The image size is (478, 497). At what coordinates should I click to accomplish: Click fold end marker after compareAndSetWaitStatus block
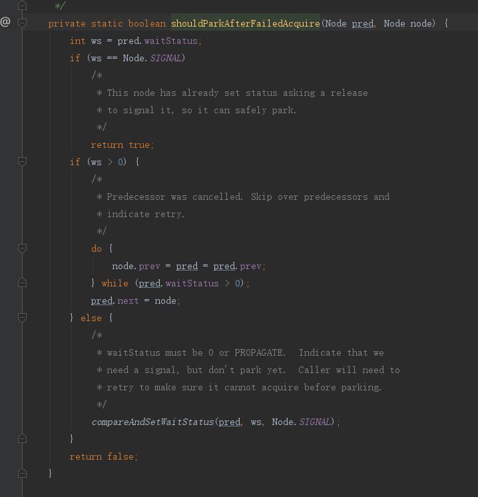tap(22, 438)
